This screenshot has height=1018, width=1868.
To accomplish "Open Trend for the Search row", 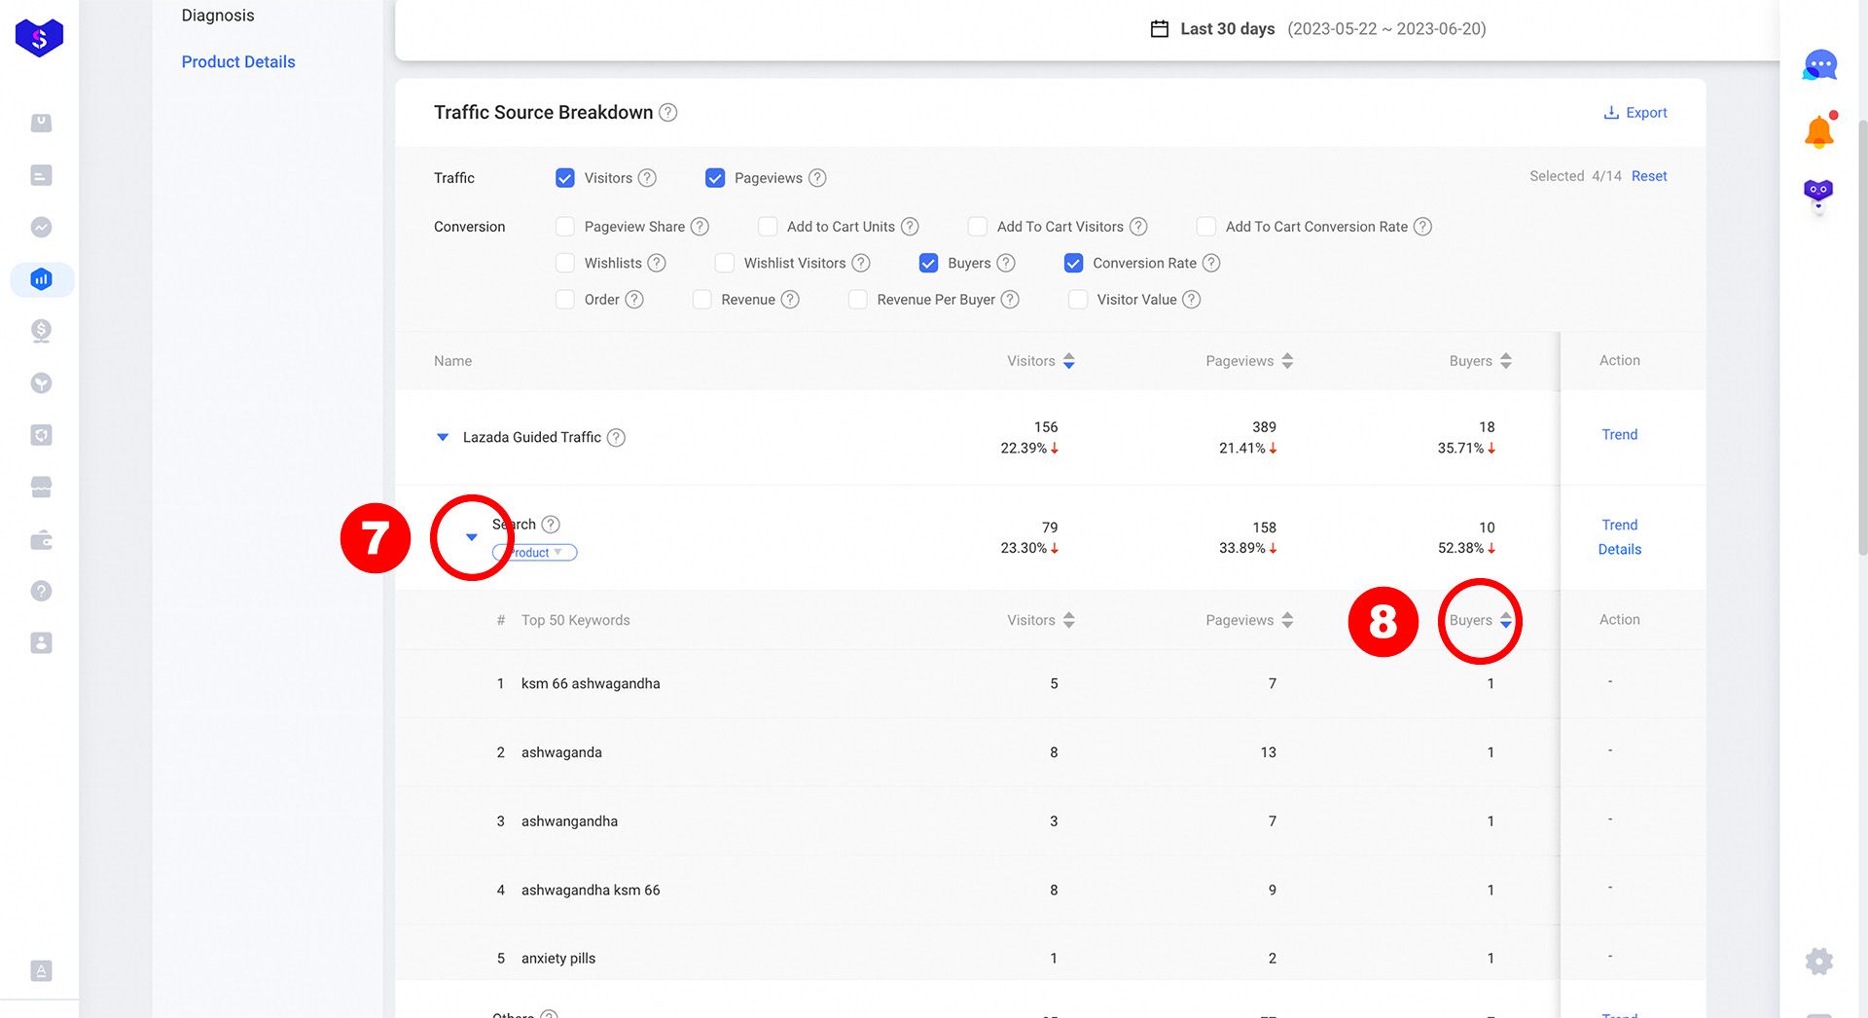I will click(1620, 526).
